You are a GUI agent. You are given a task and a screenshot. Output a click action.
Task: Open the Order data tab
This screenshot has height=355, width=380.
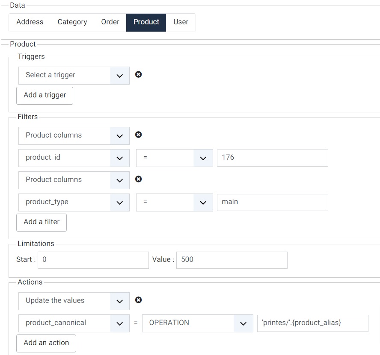(x=110, y=22)
